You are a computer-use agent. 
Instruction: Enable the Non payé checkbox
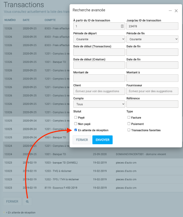[x=76, y=124]
